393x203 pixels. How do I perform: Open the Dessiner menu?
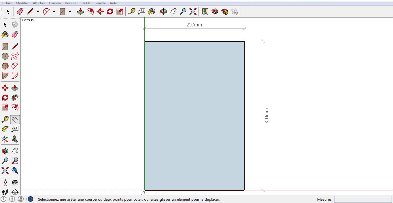71,3
